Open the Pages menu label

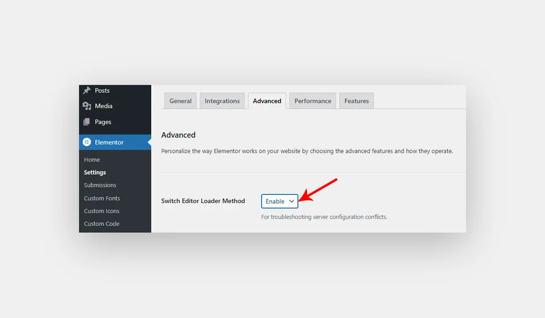point(103,122)
